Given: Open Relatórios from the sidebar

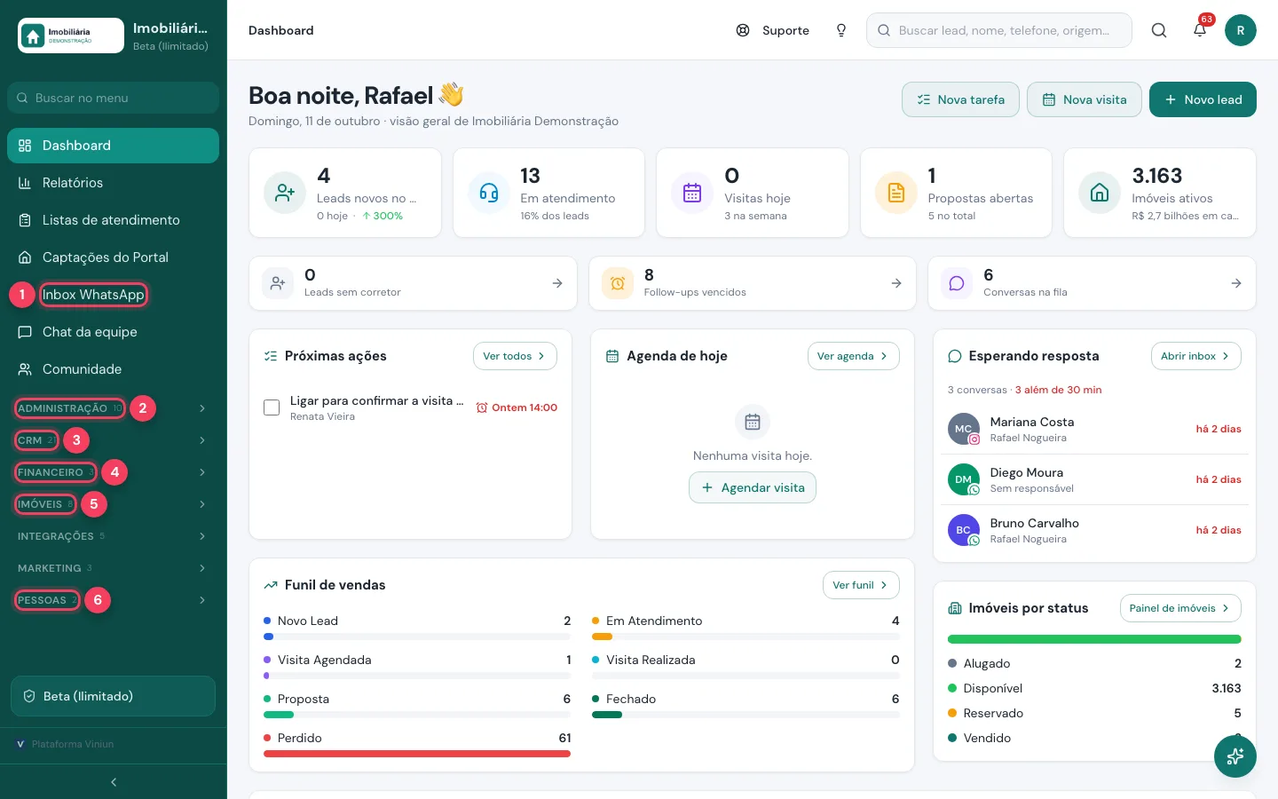Looking at the screenshot, I should (x=114, y=183).
